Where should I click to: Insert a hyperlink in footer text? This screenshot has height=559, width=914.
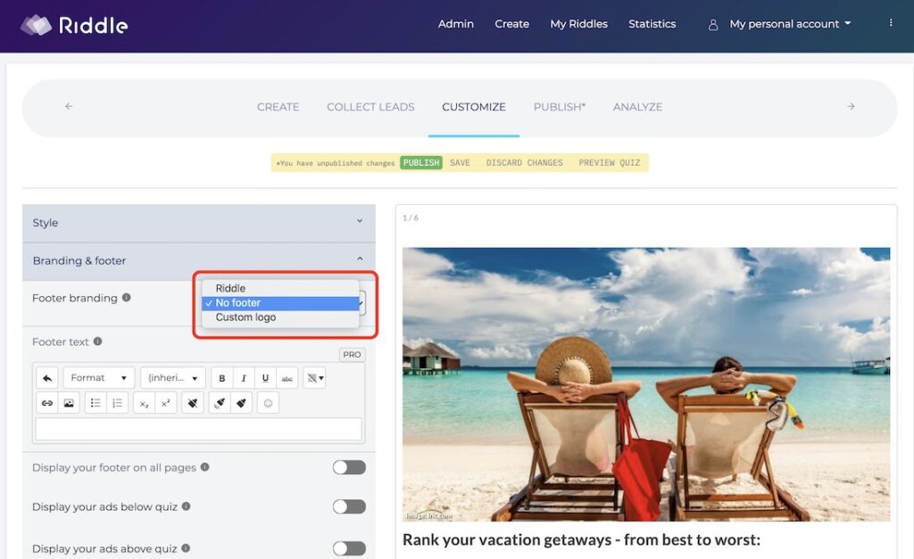pos(47,403)
